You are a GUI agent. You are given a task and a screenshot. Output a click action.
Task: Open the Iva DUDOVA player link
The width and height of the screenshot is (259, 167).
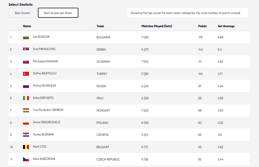41,37
